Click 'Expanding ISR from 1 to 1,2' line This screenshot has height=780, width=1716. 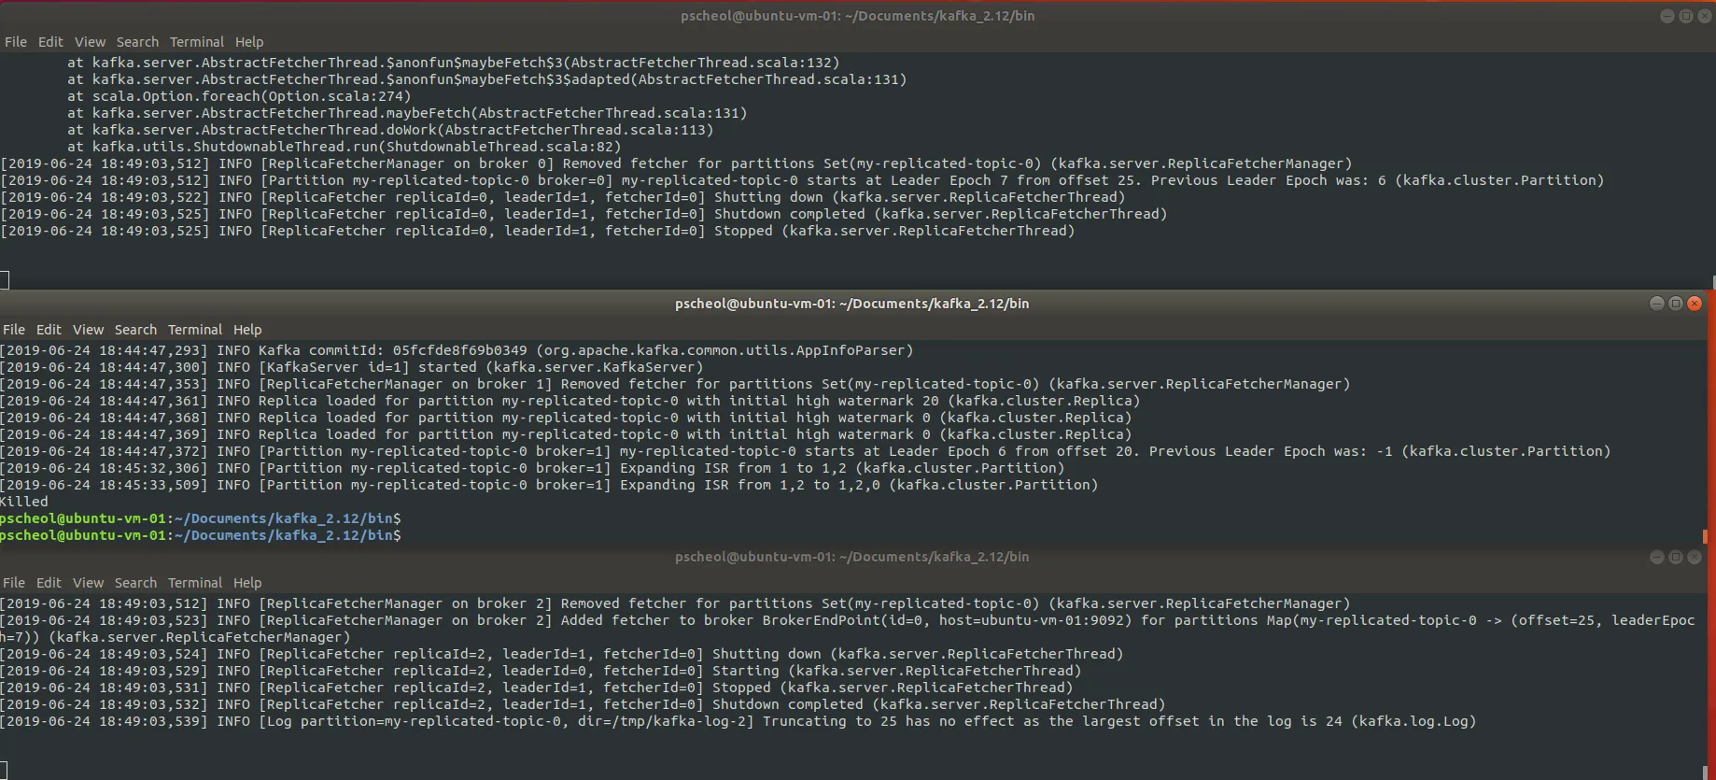[532, 468]
